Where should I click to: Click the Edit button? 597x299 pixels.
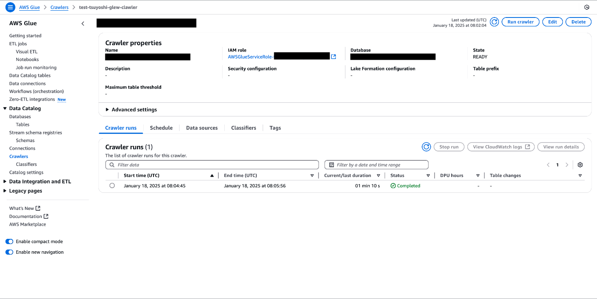point(552,22)
